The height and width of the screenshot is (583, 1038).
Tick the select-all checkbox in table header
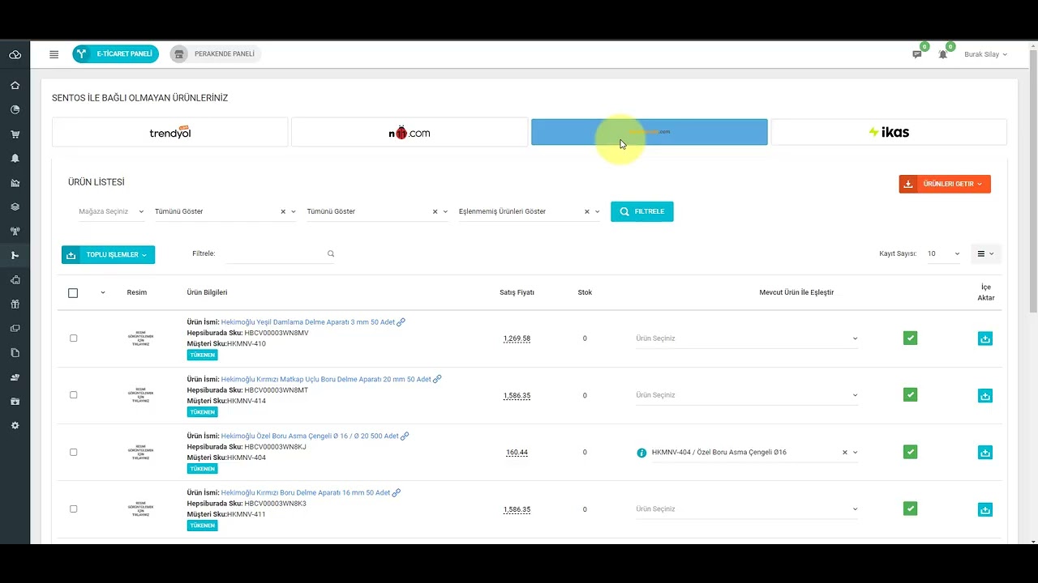(73, 292)
